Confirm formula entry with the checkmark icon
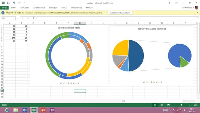This screenshot has height=113, width=200. point(28,18)
